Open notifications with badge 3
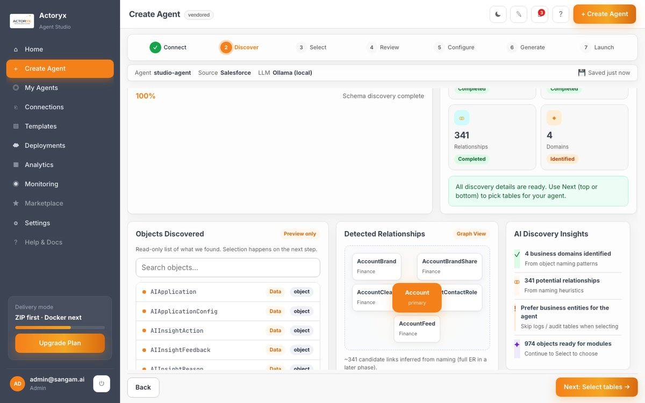645x403 pixels. pyautogui.click(x=540, y=14)
